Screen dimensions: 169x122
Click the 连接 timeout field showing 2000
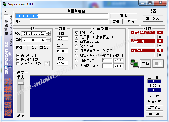[x=62, y=51]
